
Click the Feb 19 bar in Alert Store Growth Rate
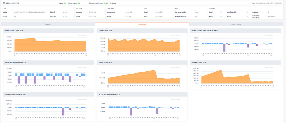tap(131, 112)
